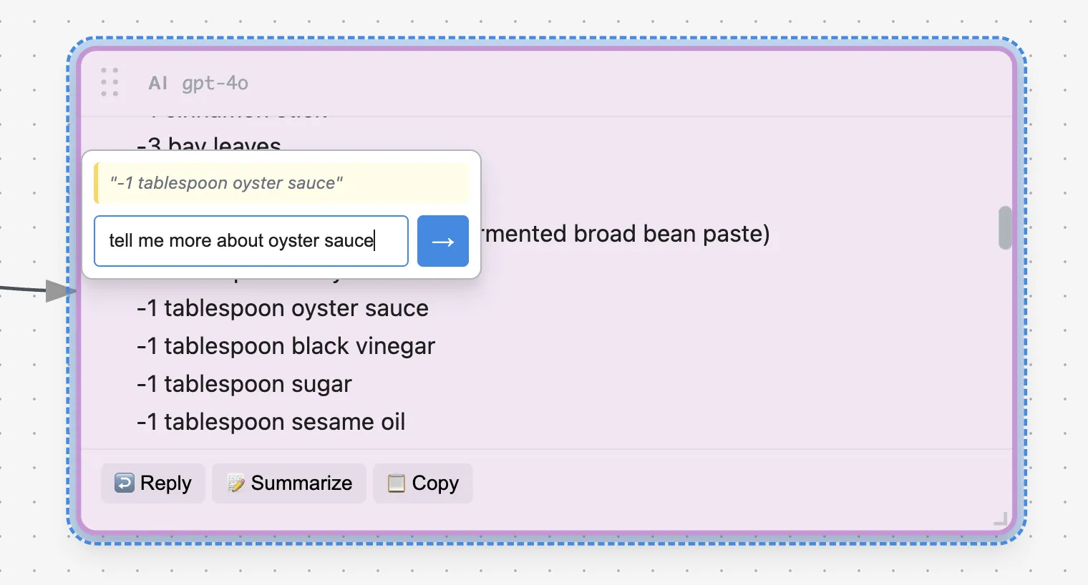
Task: Open the gpt-4o model selector
Action: click(215, 83)
